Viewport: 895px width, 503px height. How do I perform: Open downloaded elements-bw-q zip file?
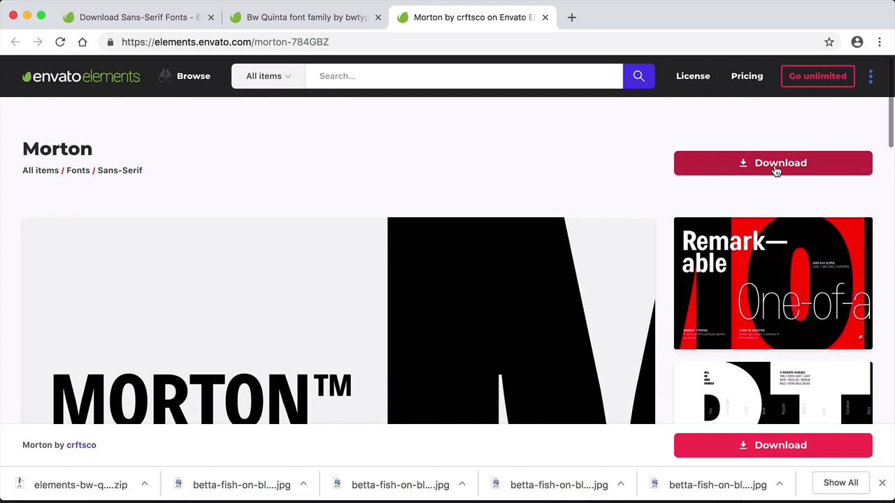click(x=80, y=485)
